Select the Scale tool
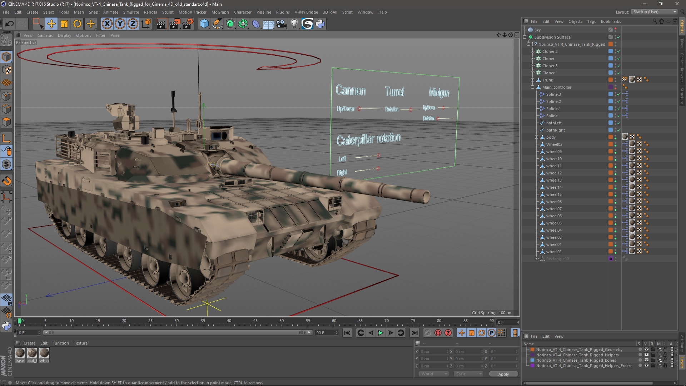Viewport: 686px width, 386px height. [64, 24]
